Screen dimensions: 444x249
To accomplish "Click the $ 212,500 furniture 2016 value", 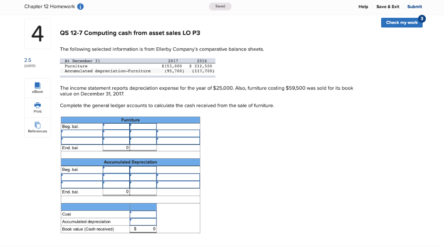I will click(200, 66).
